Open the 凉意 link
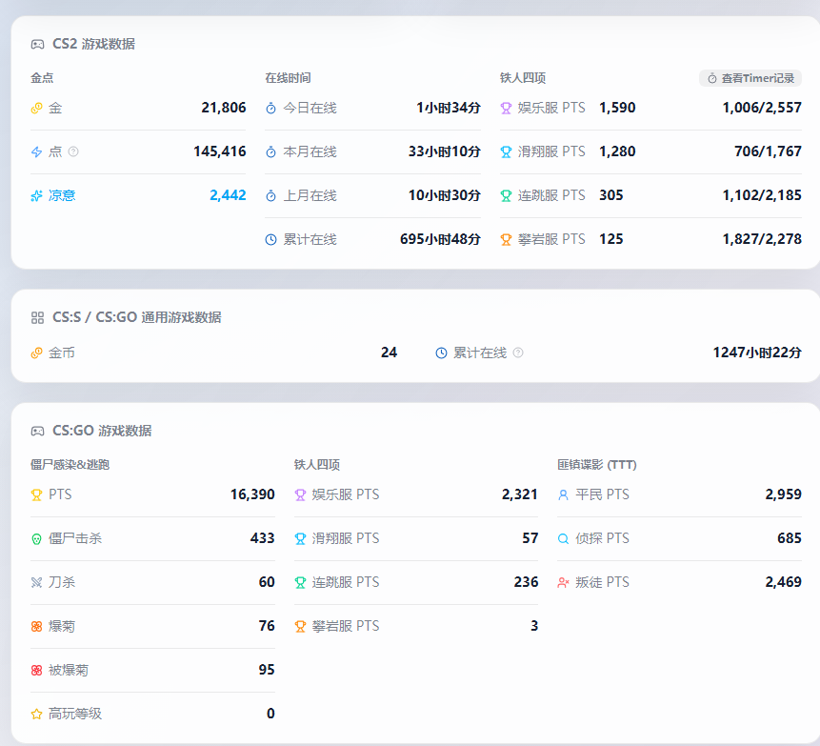This screenshot has width=820, height=746. (62, 195)
